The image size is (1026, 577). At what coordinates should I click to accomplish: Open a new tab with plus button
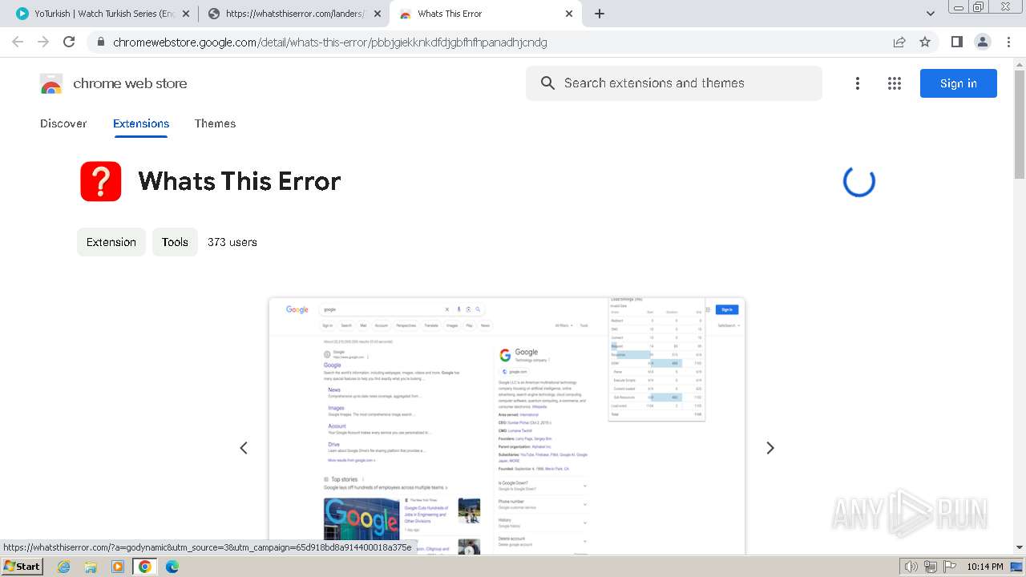pyautogui.click(x=600, y=14)
